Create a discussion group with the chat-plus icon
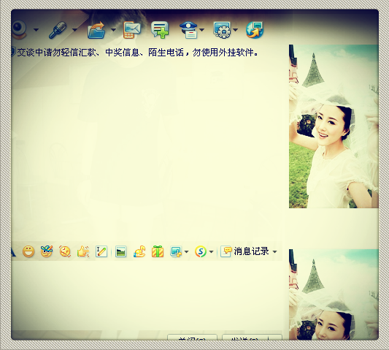Image resolution: width=389 pixels, height=350 pixels. (160, 30)
